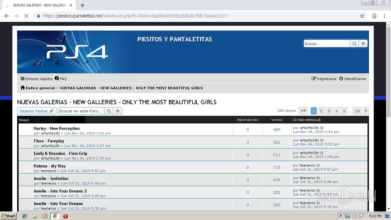
Task: Click the header search magnifier button
Action: 354,44
